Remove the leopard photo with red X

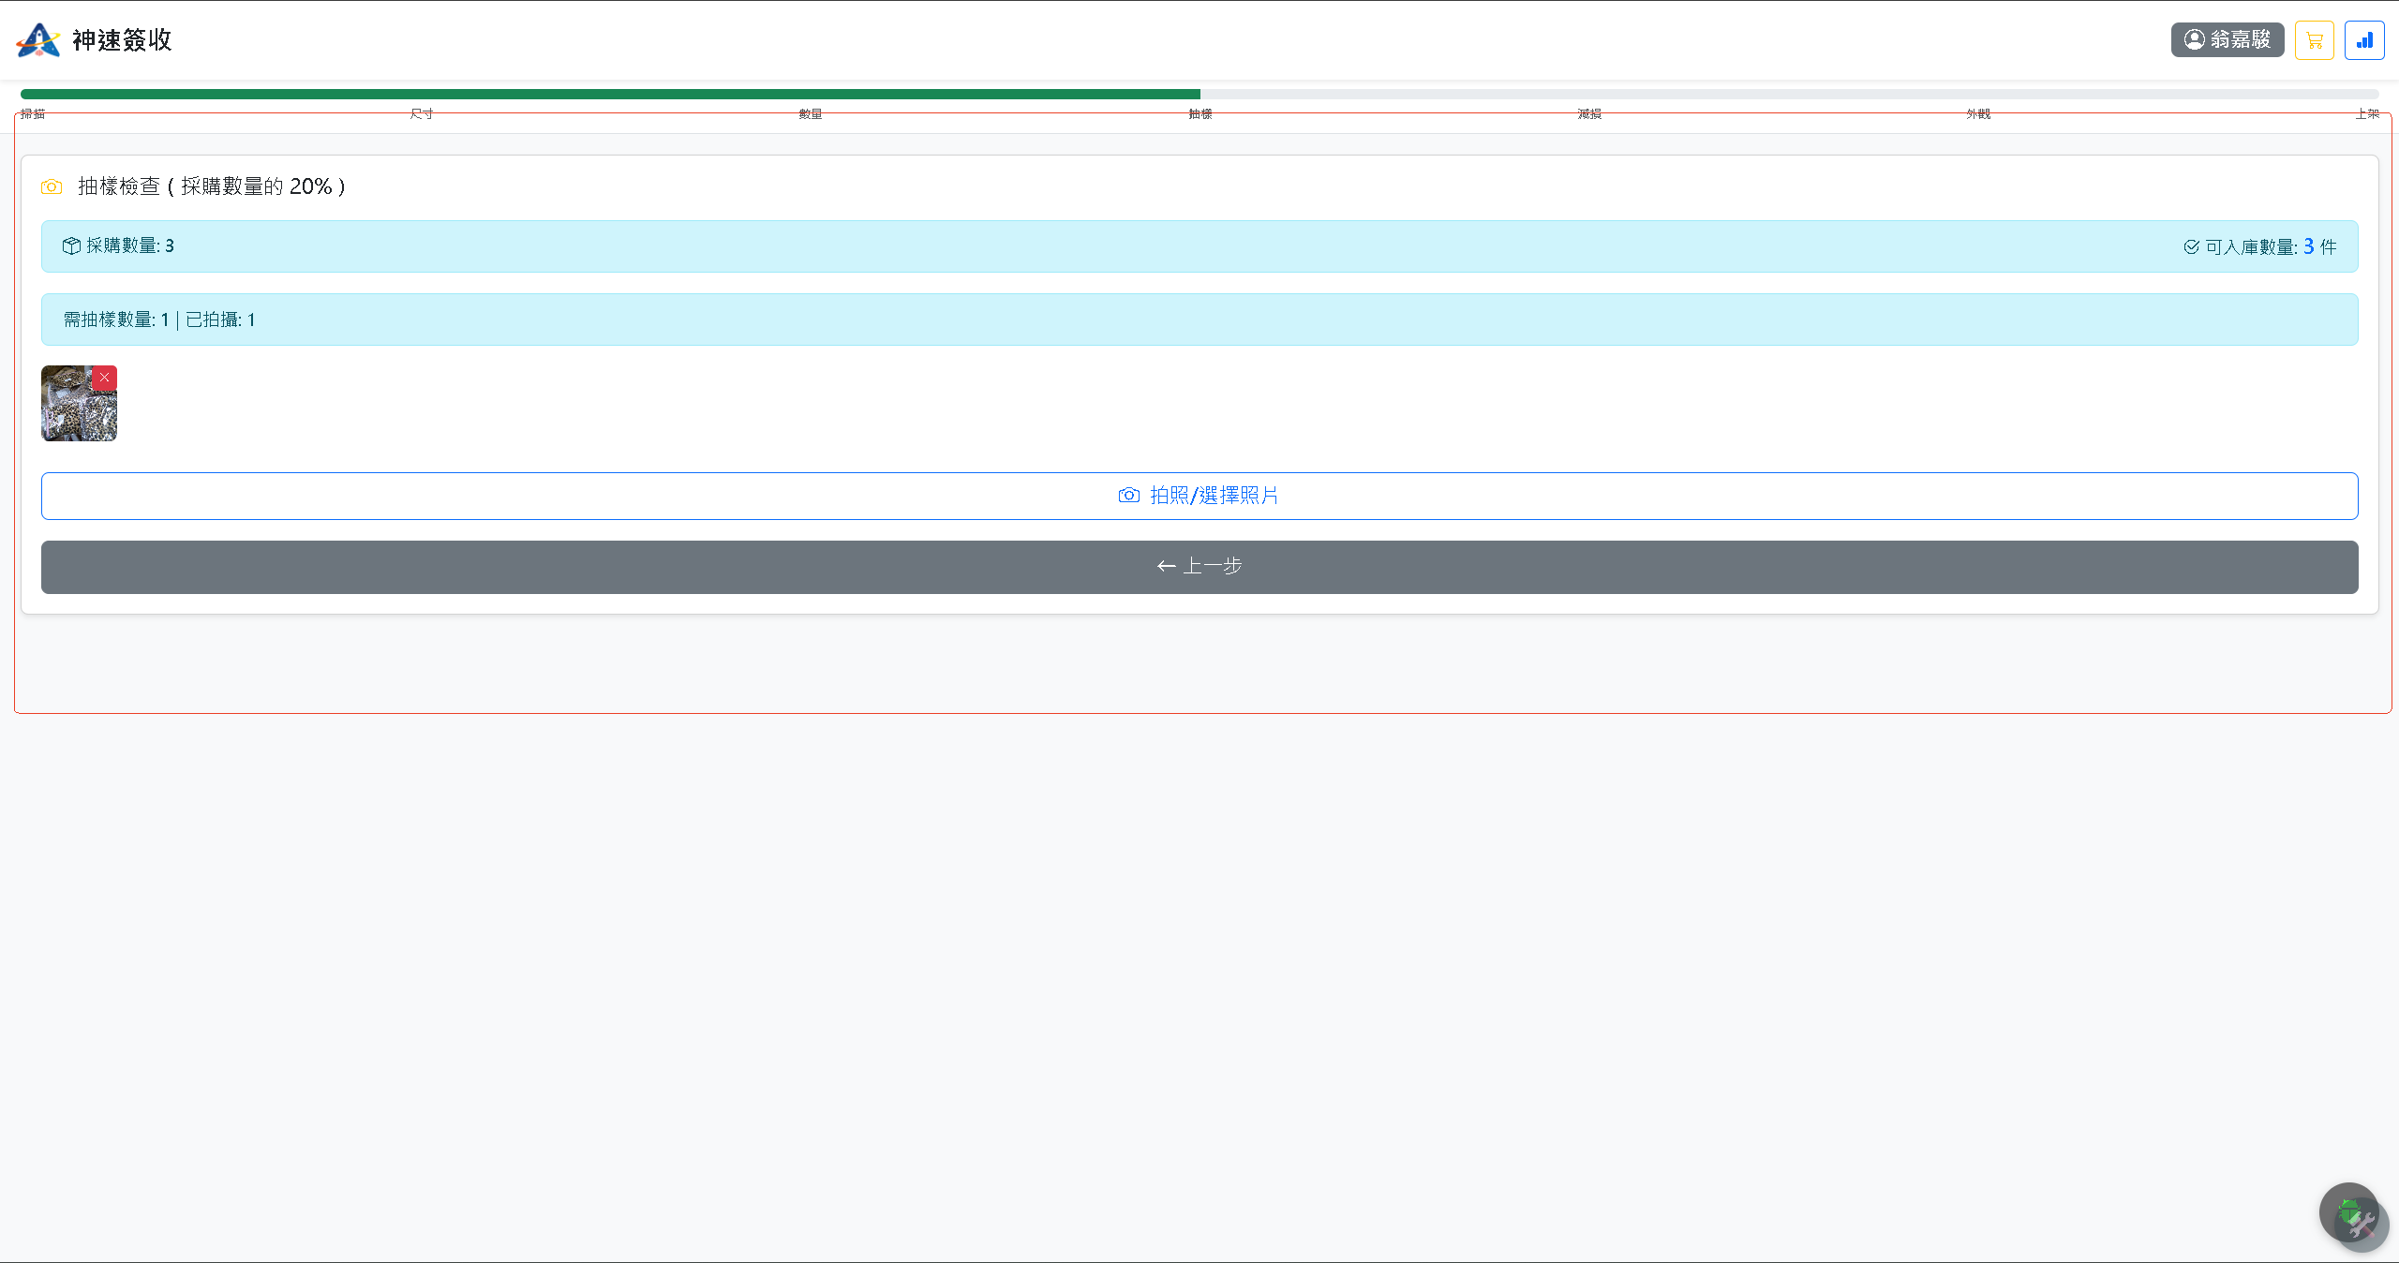tap(104, 378)
